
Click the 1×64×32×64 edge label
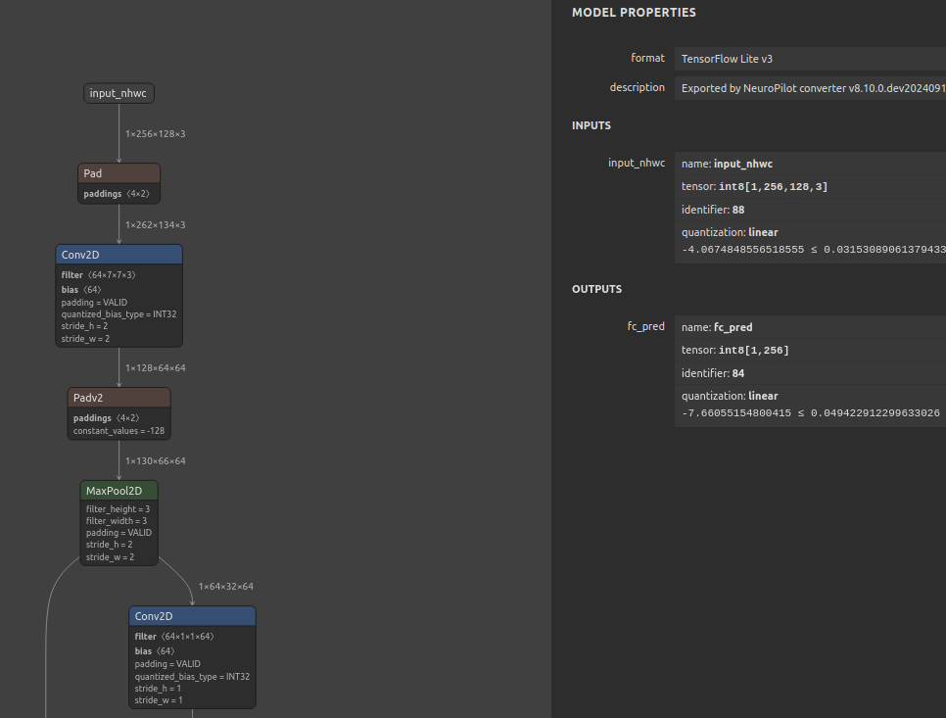[x=225, y=587]
